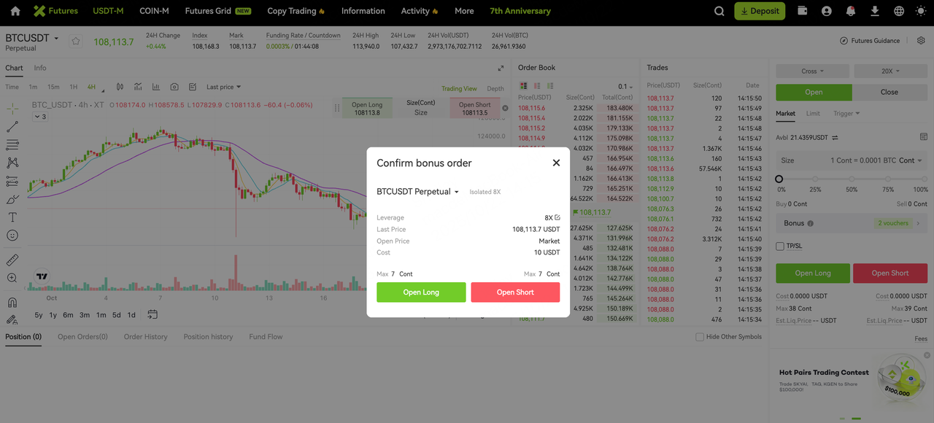Open the search icon in top bar
934x423 pixels.
click(719, 11)
